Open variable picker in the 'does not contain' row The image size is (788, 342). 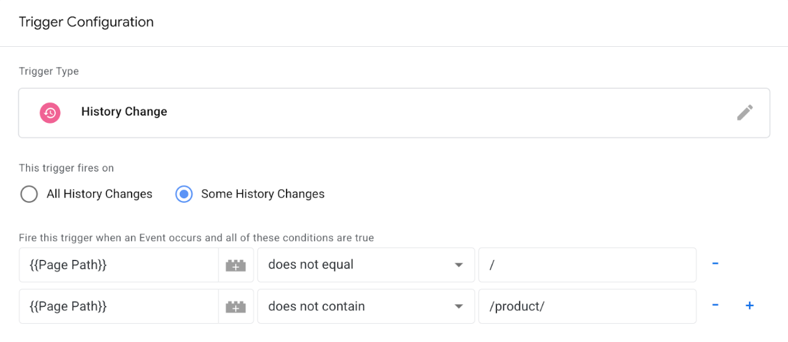(x=235, y=306)
